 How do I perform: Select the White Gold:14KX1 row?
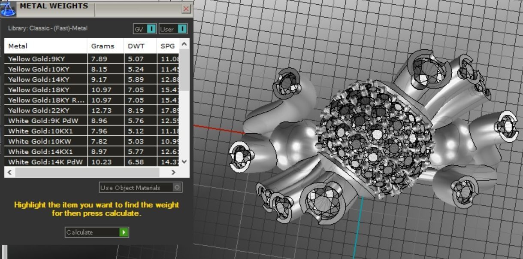click(x=92, y=152)
